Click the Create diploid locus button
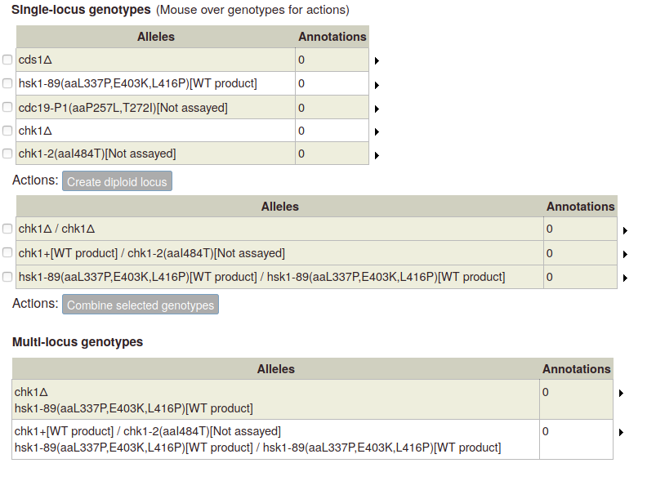 pos(117,181)
